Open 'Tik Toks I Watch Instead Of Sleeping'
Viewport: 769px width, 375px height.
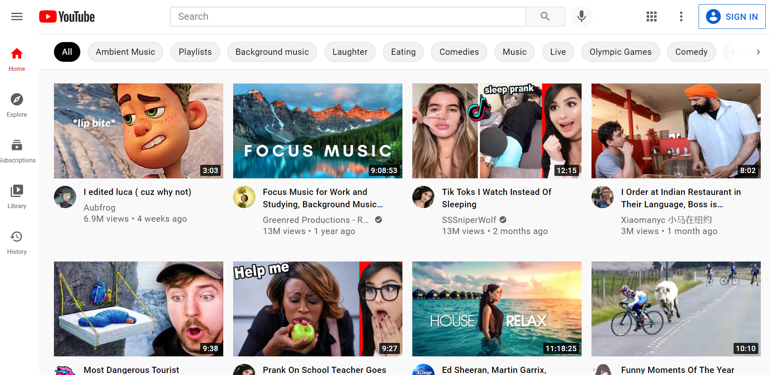(497, 198)
